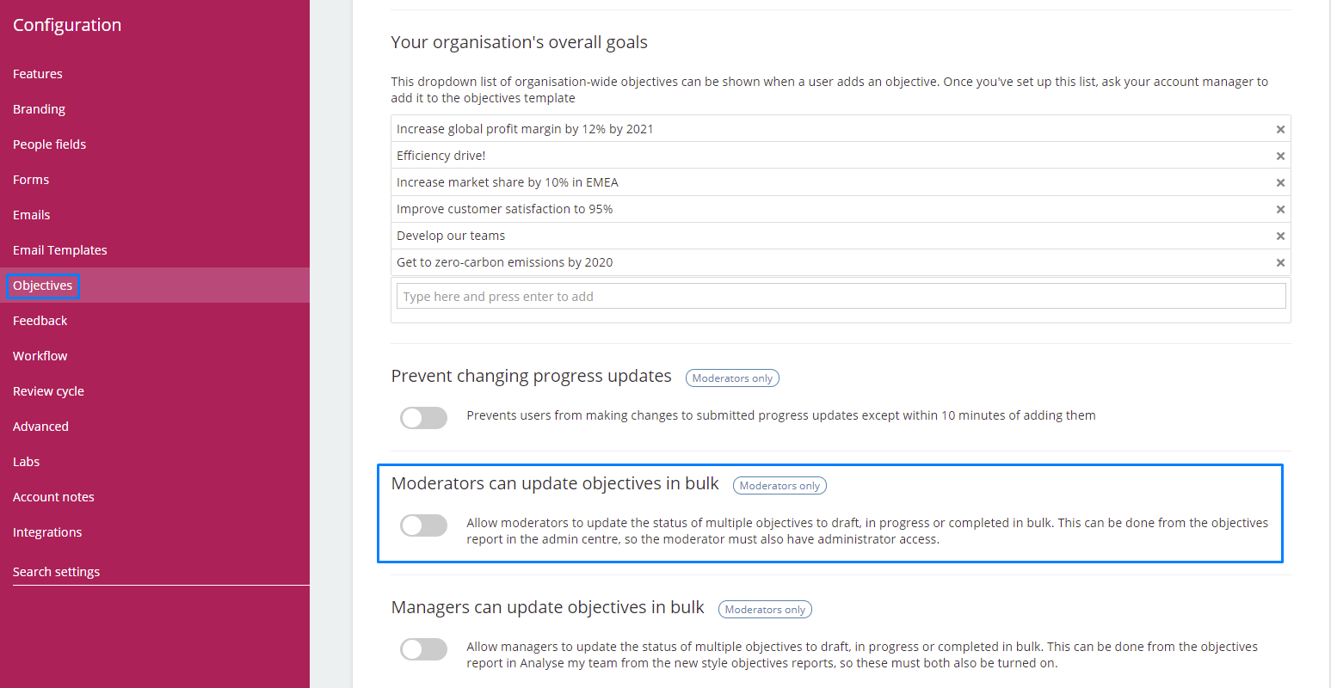
Task: Click 'Moderators only' badge beside Prevent changing
Action: [732, 378]
